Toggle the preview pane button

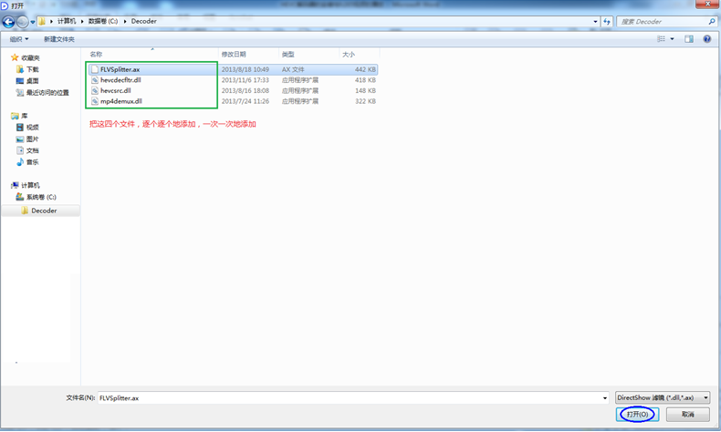[x=689, y=39]
